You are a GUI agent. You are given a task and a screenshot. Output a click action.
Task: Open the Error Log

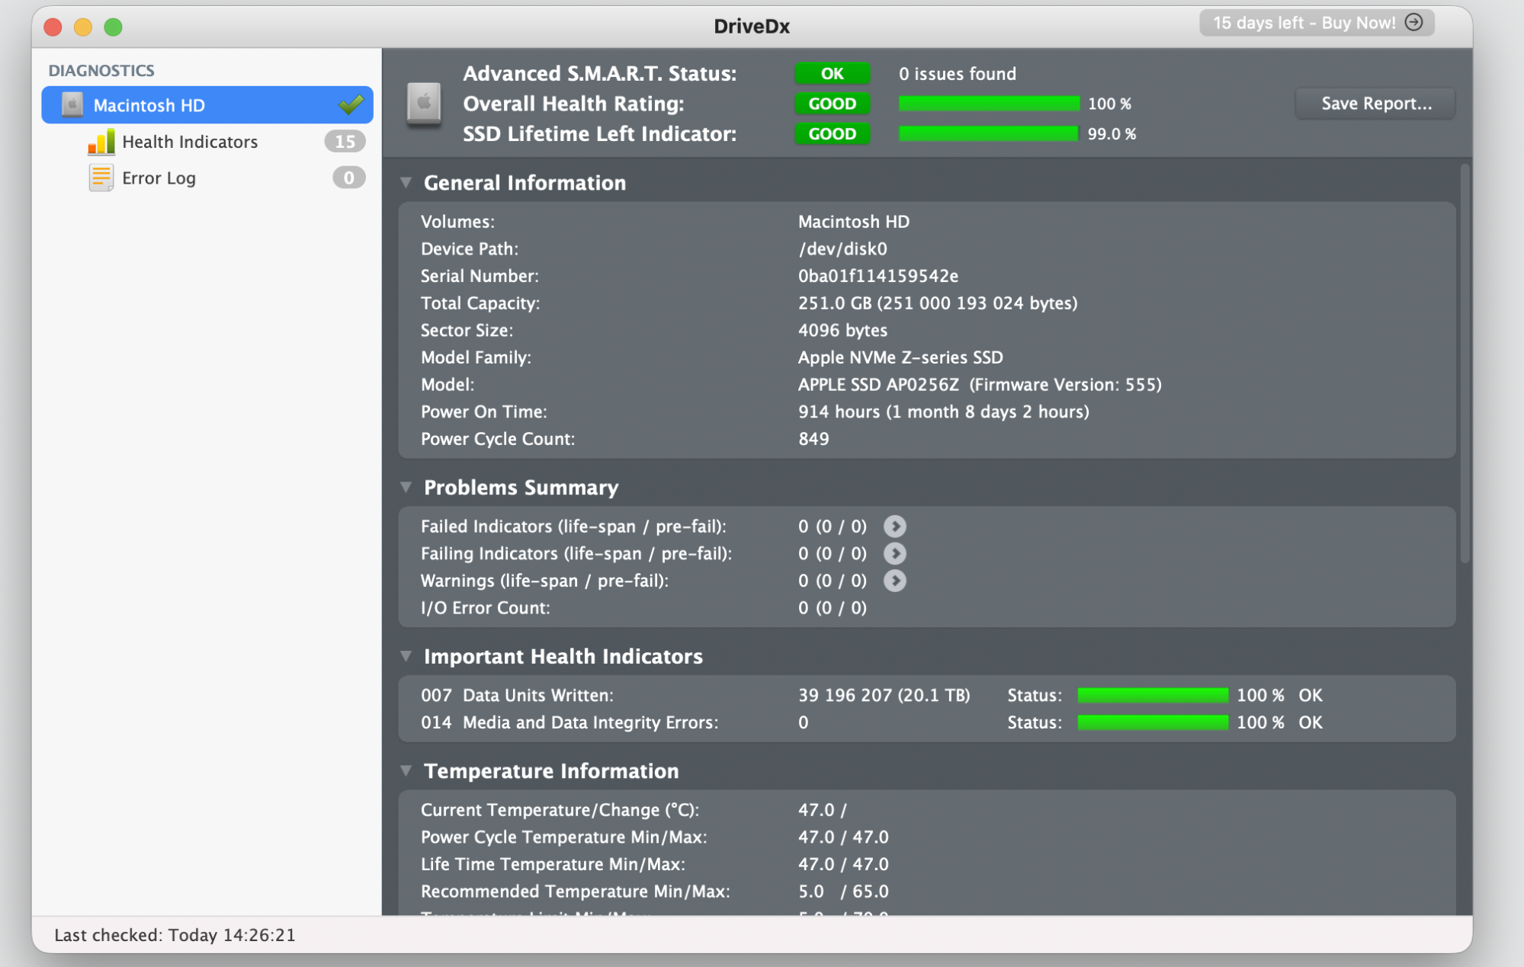tap(159, 178)
